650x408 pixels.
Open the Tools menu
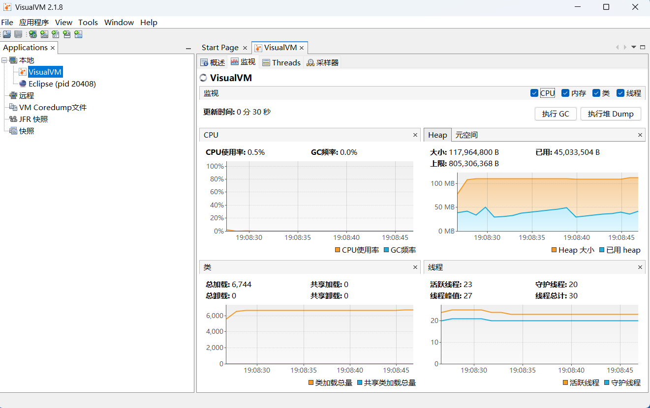[88, 22]
